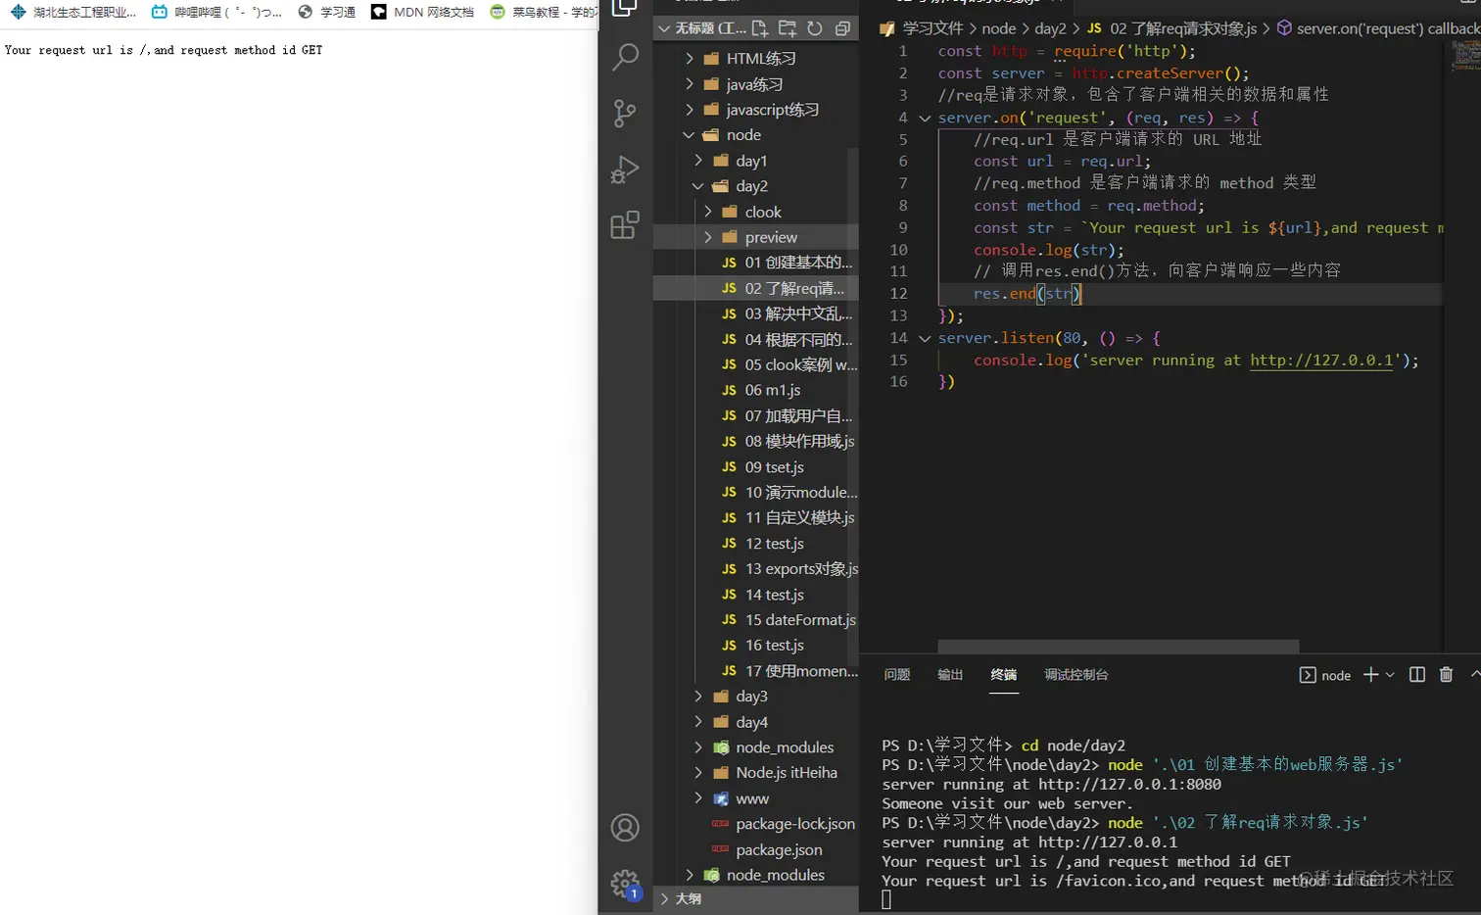
Task: Open the 菜鸟教程 bookmark in the browser
Action: [543, 12]
